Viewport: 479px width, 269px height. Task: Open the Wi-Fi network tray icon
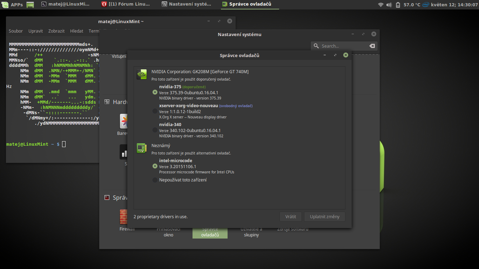point(380,5)
